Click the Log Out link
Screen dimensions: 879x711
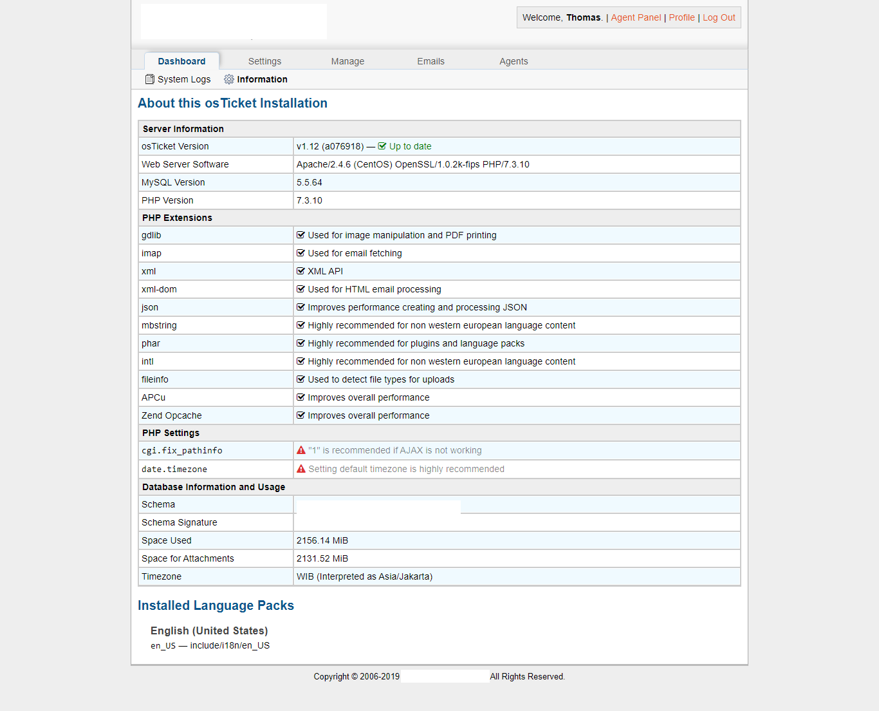(x=719, y=17)
